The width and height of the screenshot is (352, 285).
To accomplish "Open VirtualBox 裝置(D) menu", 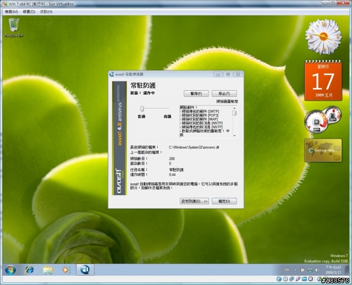I will coord(29,12).
